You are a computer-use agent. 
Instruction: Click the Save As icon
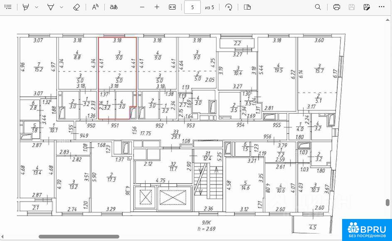click(x=367, y=7)
